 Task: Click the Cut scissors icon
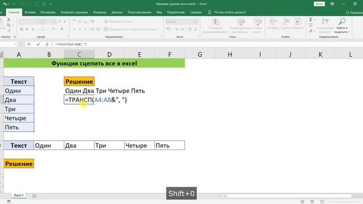[9, 19]
